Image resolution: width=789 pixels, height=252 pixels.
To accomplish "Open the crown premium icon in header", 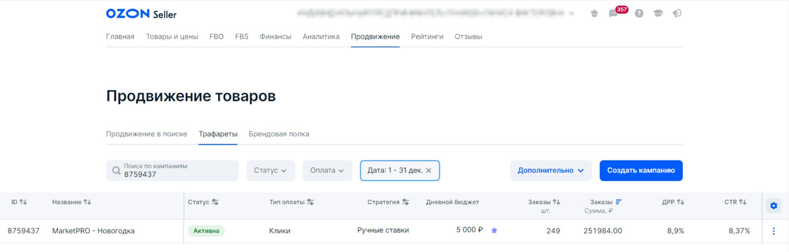I will point(594,13).
